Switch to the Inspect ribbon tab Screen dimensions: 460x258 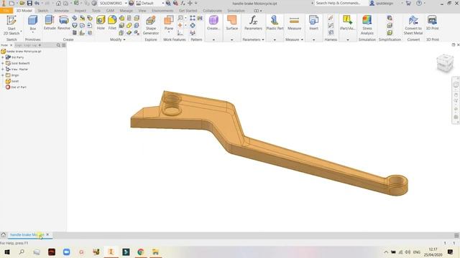pyautogui.click(x=80, y=11)
